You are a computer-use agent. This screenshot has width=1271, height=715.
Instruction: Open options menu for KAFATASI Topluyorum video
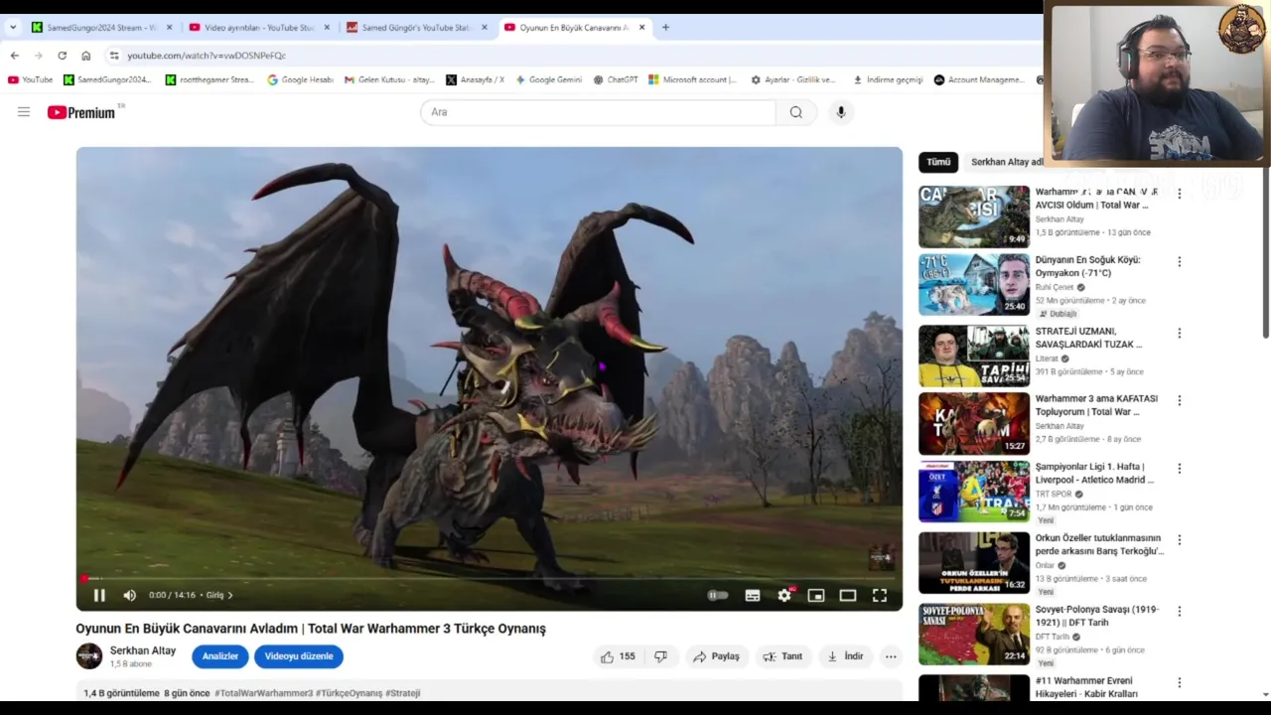tap(1180, 401)
